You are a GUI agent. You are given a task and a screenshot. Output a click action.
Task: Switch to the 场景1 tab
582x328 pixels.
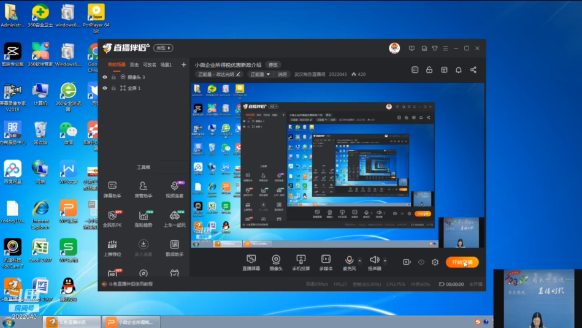pyautogui.click(x=166, y=64)
